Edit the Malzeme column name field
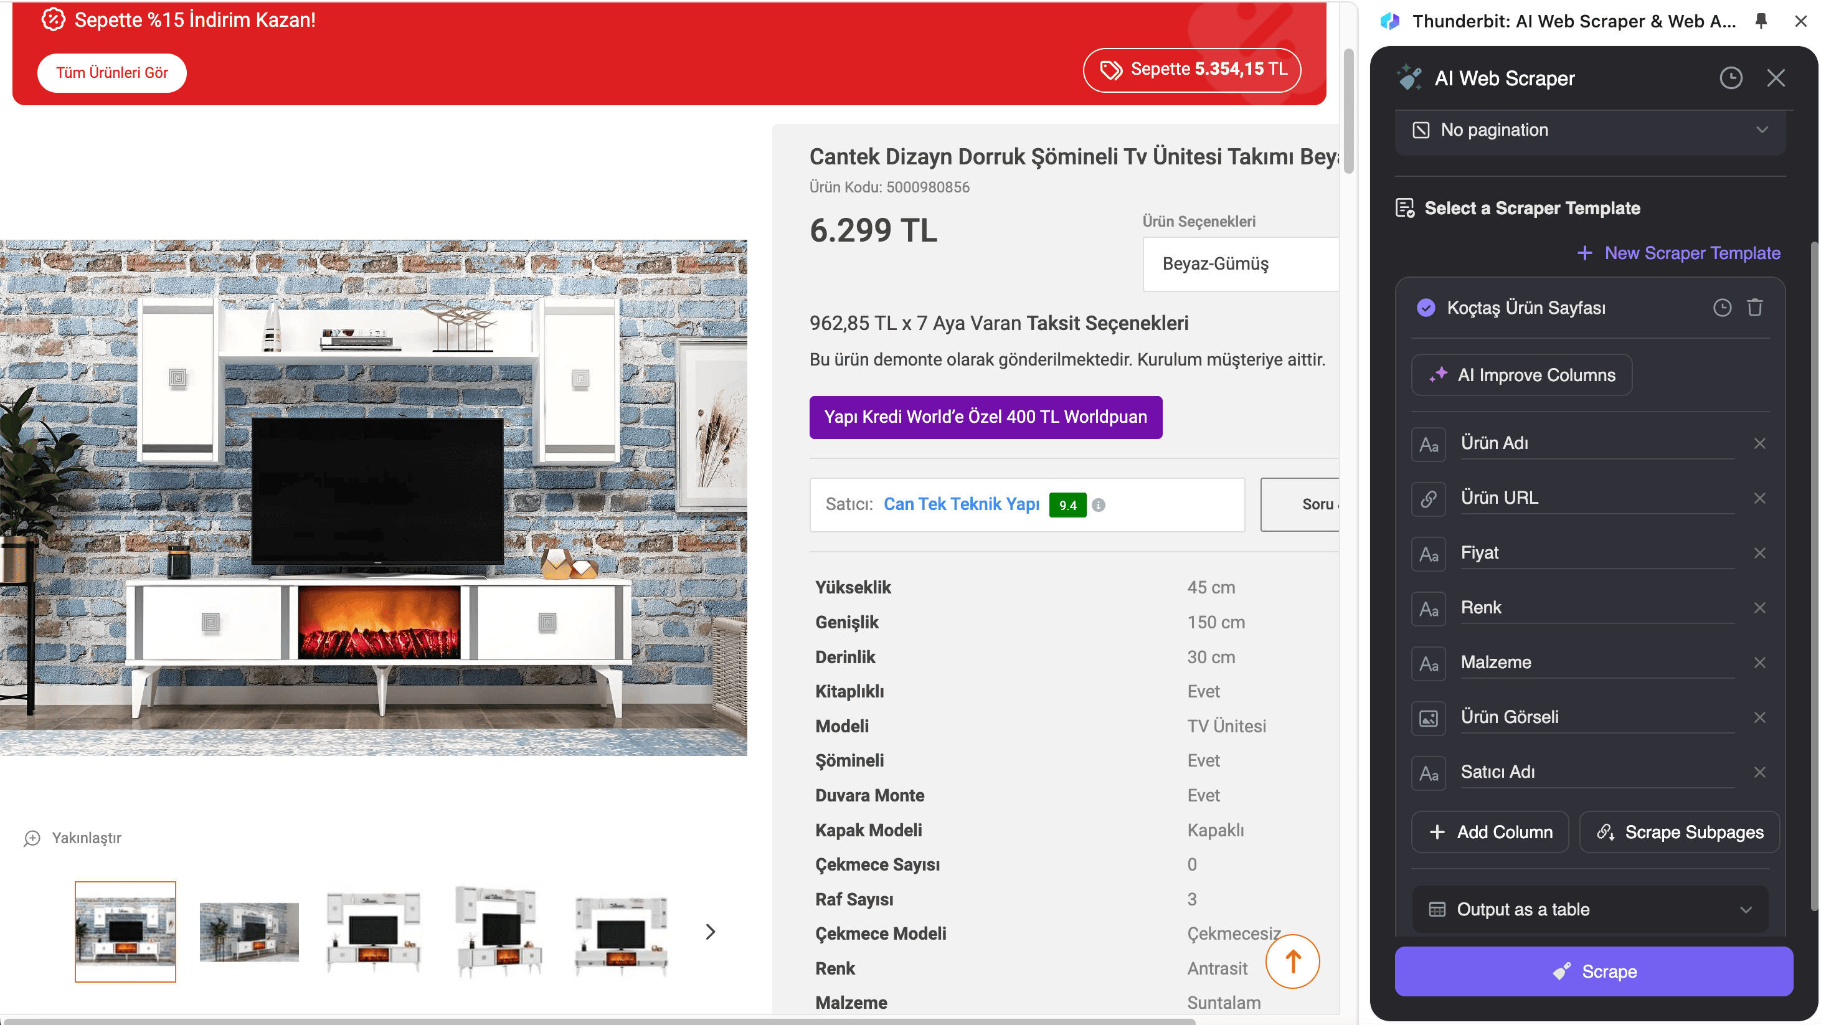The image size is (1821, 1025). point(1596,663)
